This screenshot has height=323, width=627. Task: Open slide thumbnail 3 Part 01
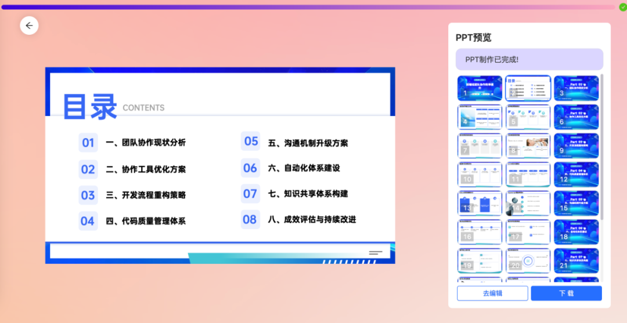pos(576,88)
